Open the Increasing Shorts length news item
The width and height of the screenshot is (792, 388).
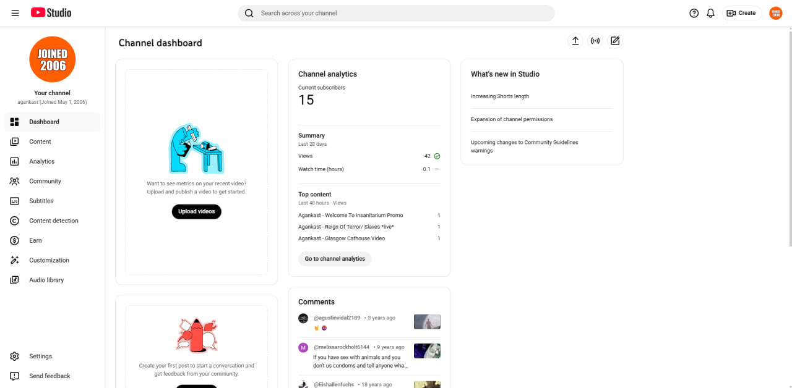point(500,96)
